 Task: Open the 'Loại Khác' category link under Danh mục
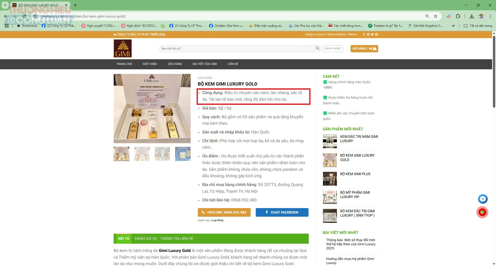pos(218,220)
